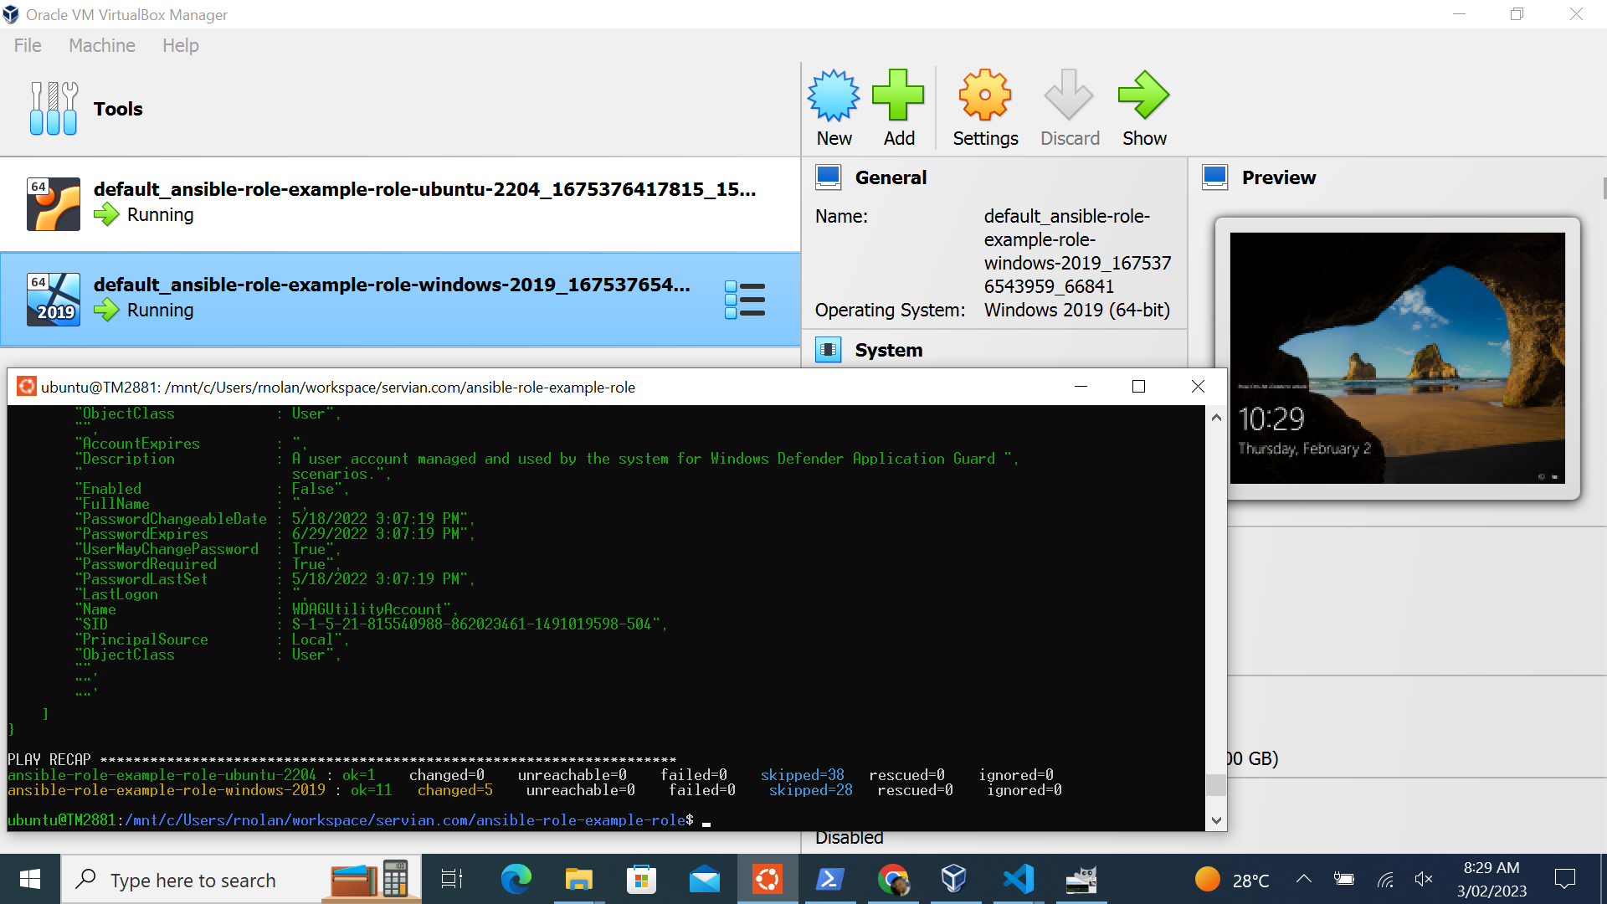Click the terminal command prompt line

[x=359, y=820]
